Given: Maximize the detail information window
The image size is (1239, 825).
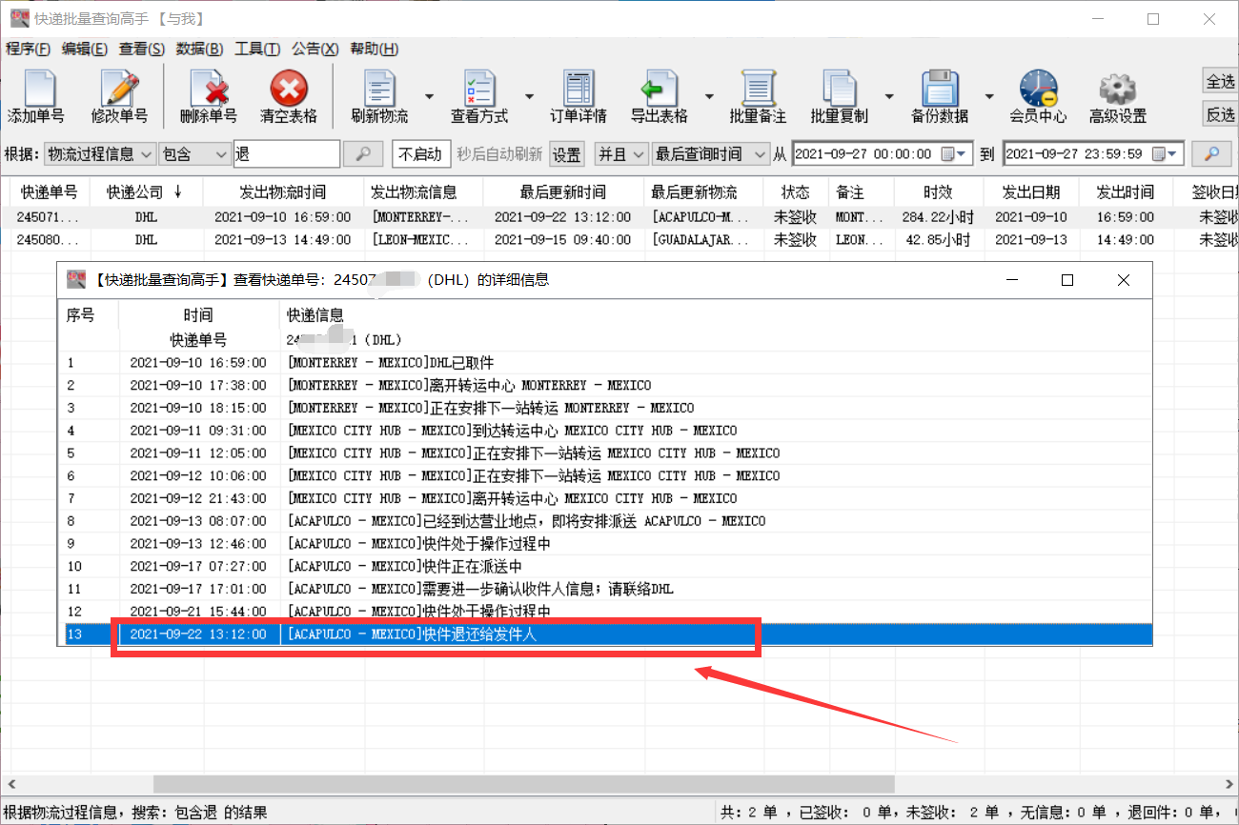Looking at the screenshot, I should tap(1067, 280).
